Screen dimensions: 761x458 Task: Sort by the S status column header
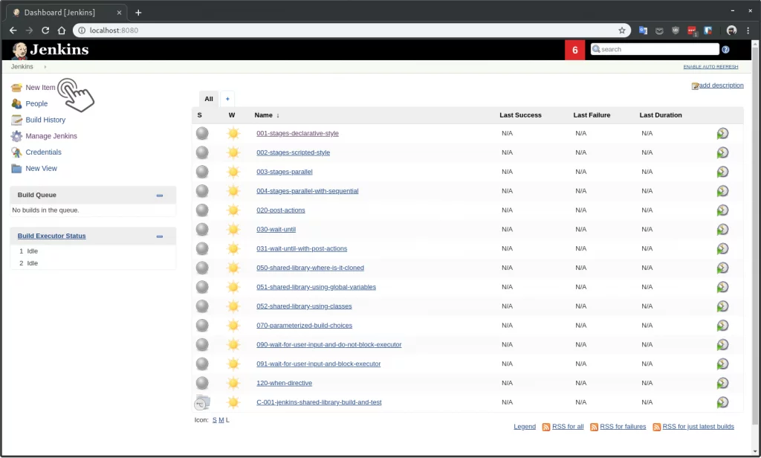[x=199, y=115]
